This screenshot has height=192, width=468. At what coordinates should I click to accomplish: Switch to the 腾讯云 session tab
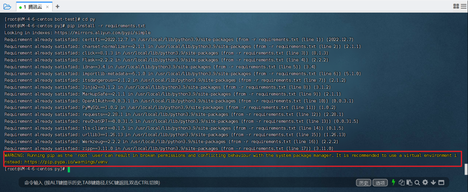click(x=33, y=7)
